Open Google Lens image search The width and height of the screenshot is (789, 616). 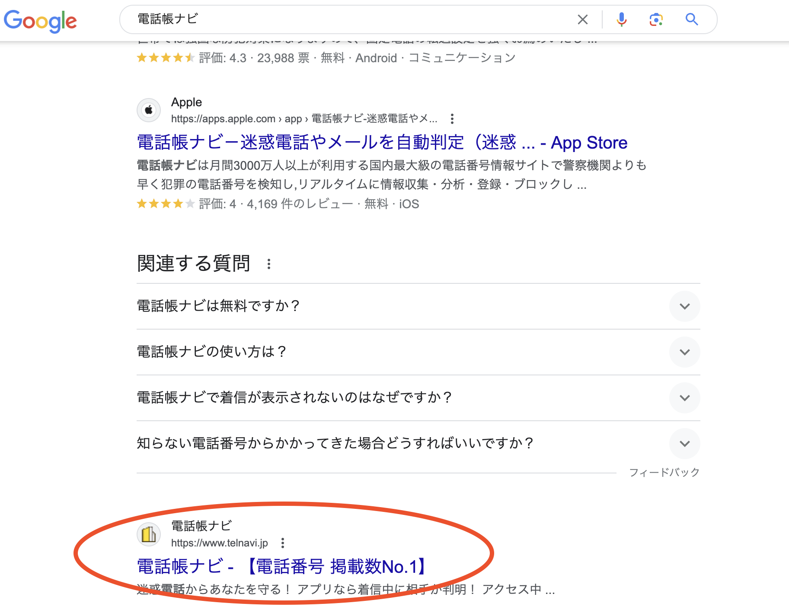click(656, 19)
